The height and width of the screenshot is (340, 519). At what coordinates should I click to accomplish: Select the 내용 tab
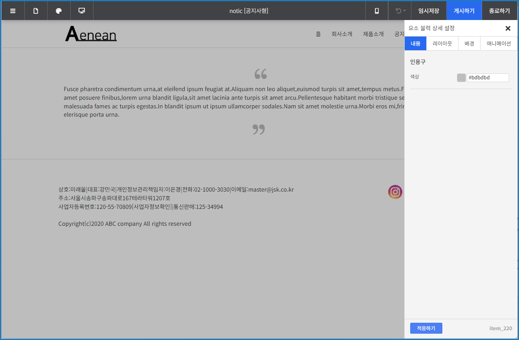[415, 44]
